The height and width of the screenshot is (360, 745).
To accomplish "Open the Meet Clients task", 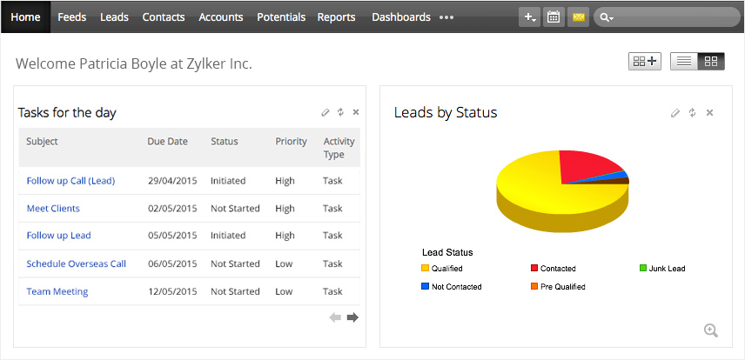I will [53, 209].
